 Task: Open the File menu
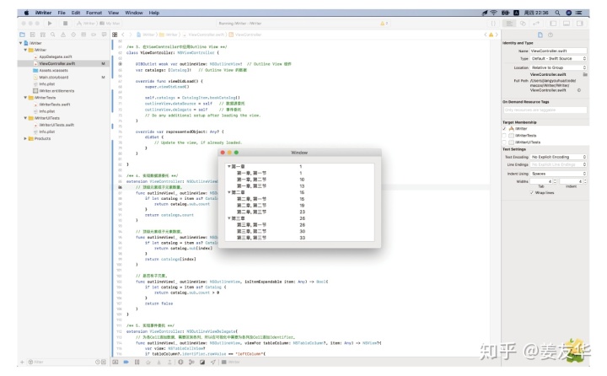pyautogui.click(x=62, y=13)
